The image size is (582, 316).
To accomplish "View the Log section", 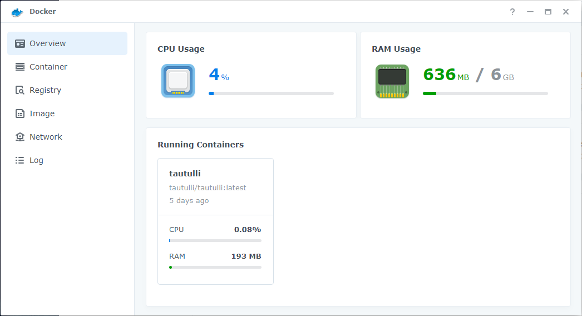I will click(x=67, y=160).
